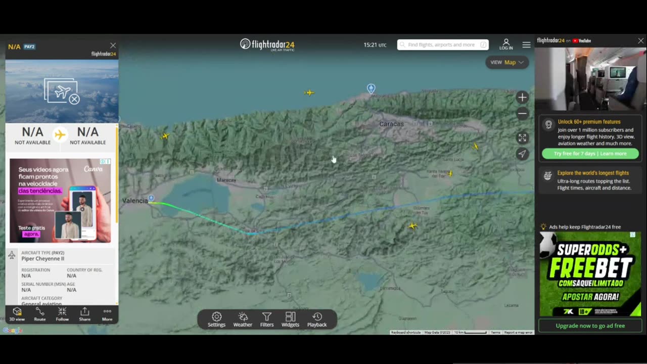Click the PAY2 badge in panel header
647x364 pixels.
(29, 47)
